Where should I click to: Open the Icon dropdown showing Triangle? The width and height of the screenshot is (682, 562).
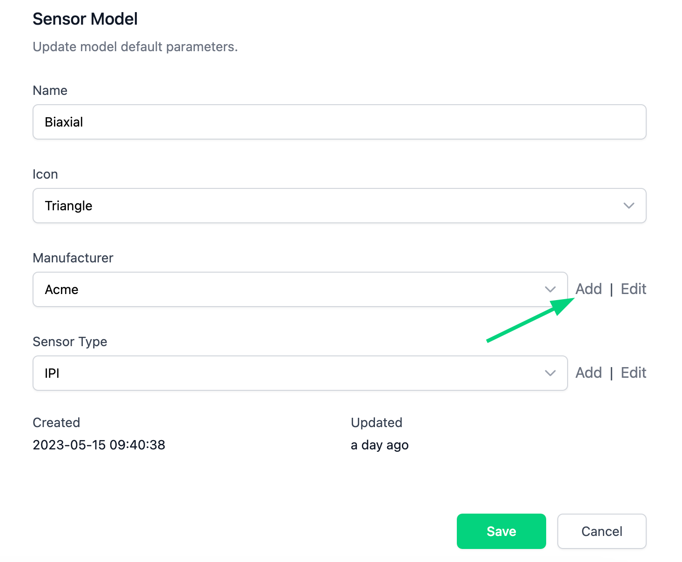coord(326,206)
